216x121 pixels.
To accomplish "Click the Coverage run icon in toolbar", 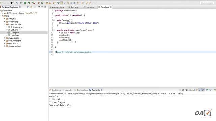I will coord(29,3).
